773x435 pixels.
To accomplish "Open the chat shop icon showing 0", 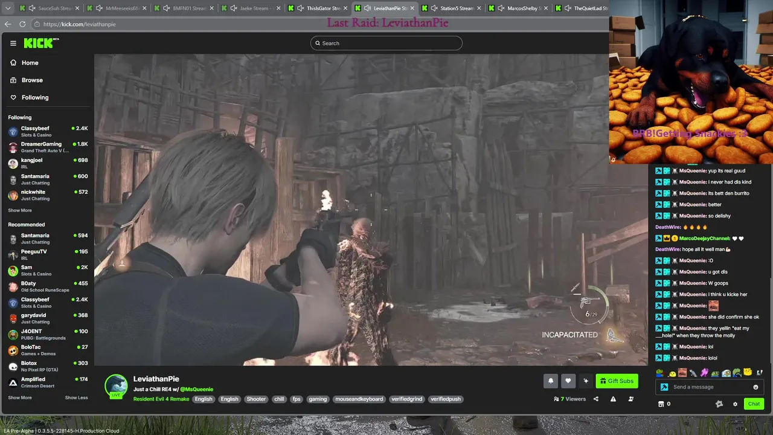I will pos(661,404).
